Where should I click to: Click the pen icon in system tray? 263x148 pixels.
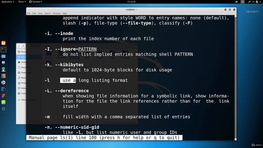coord(249,2)
